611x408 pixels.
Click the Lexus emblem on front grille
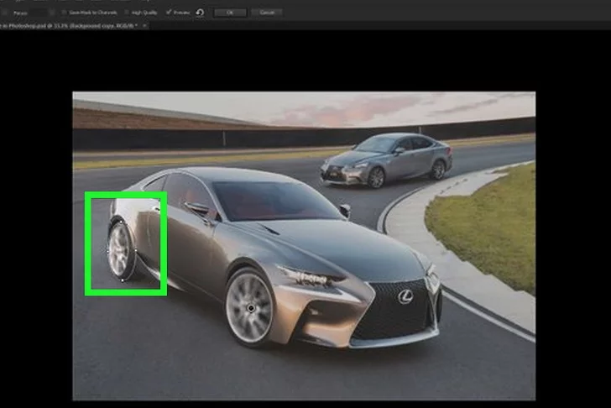click(405, 296)
